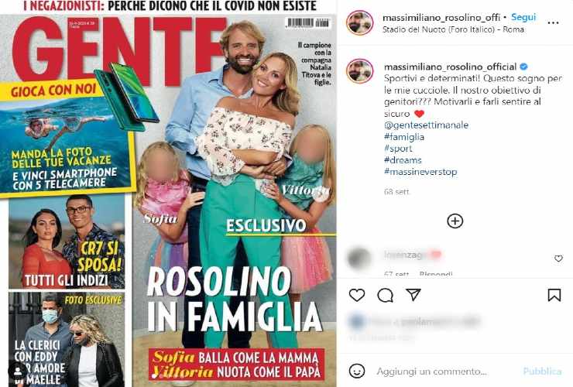
Task: Load more comments with the plus circle
Action: click(455, 221)
